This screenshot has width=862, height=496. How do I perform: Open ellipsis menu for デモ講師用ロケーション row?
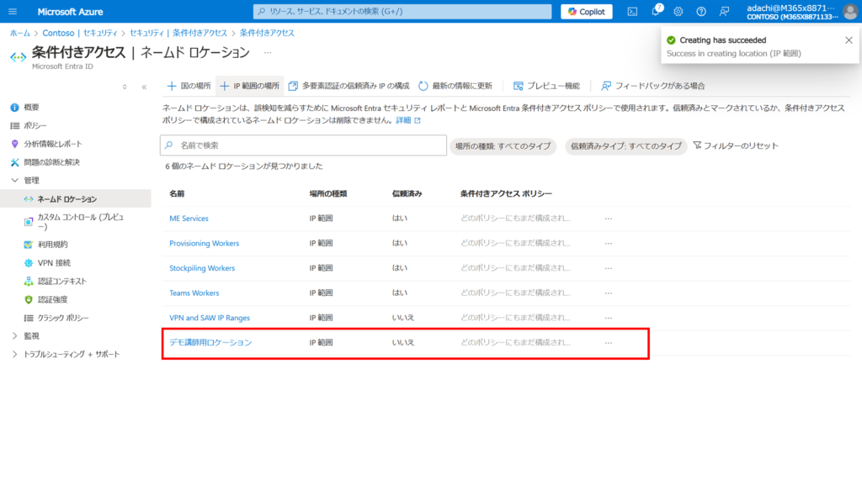pyautogui.click(x=609, y=342)
